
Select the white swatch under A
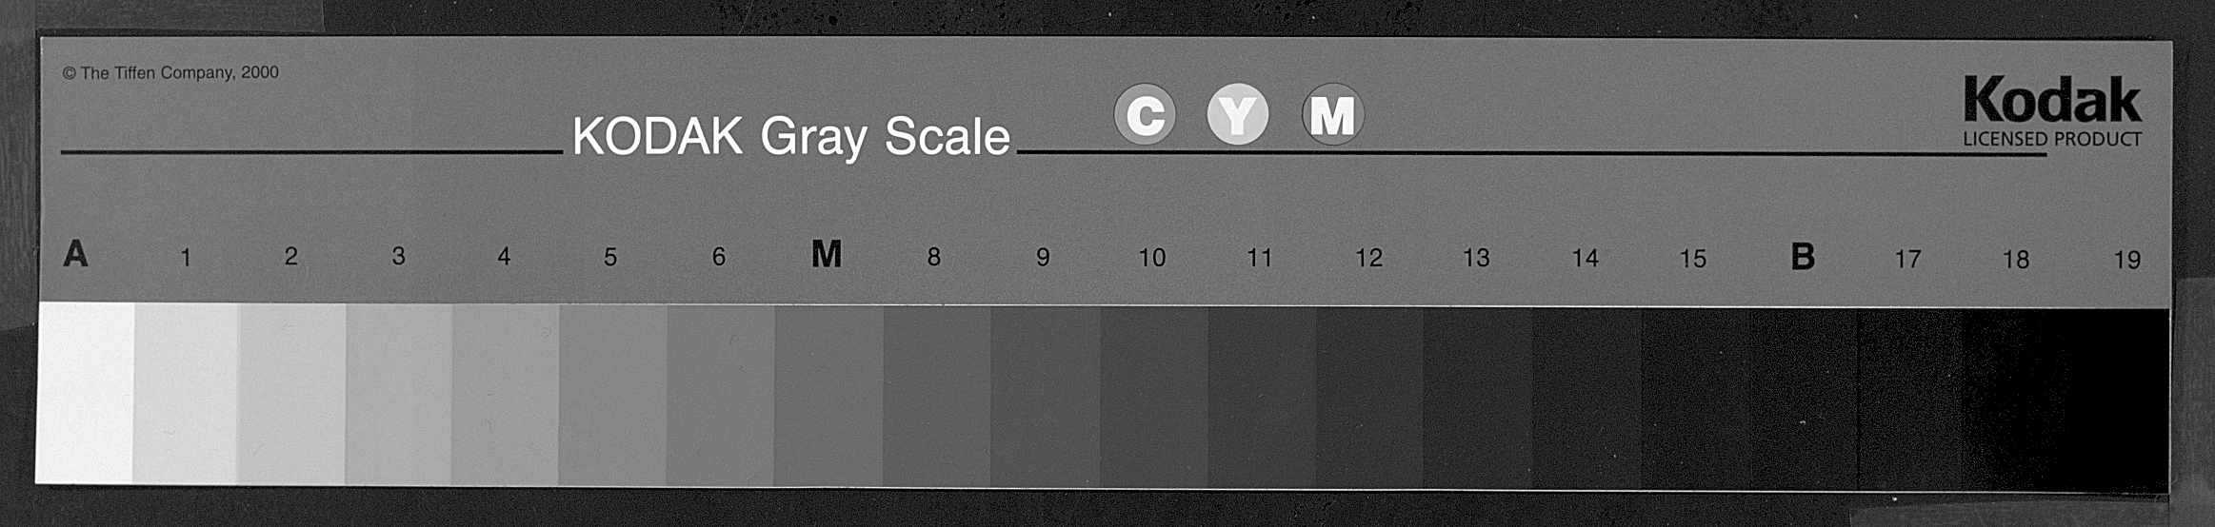pyautogui.click(x=85, y=393)
